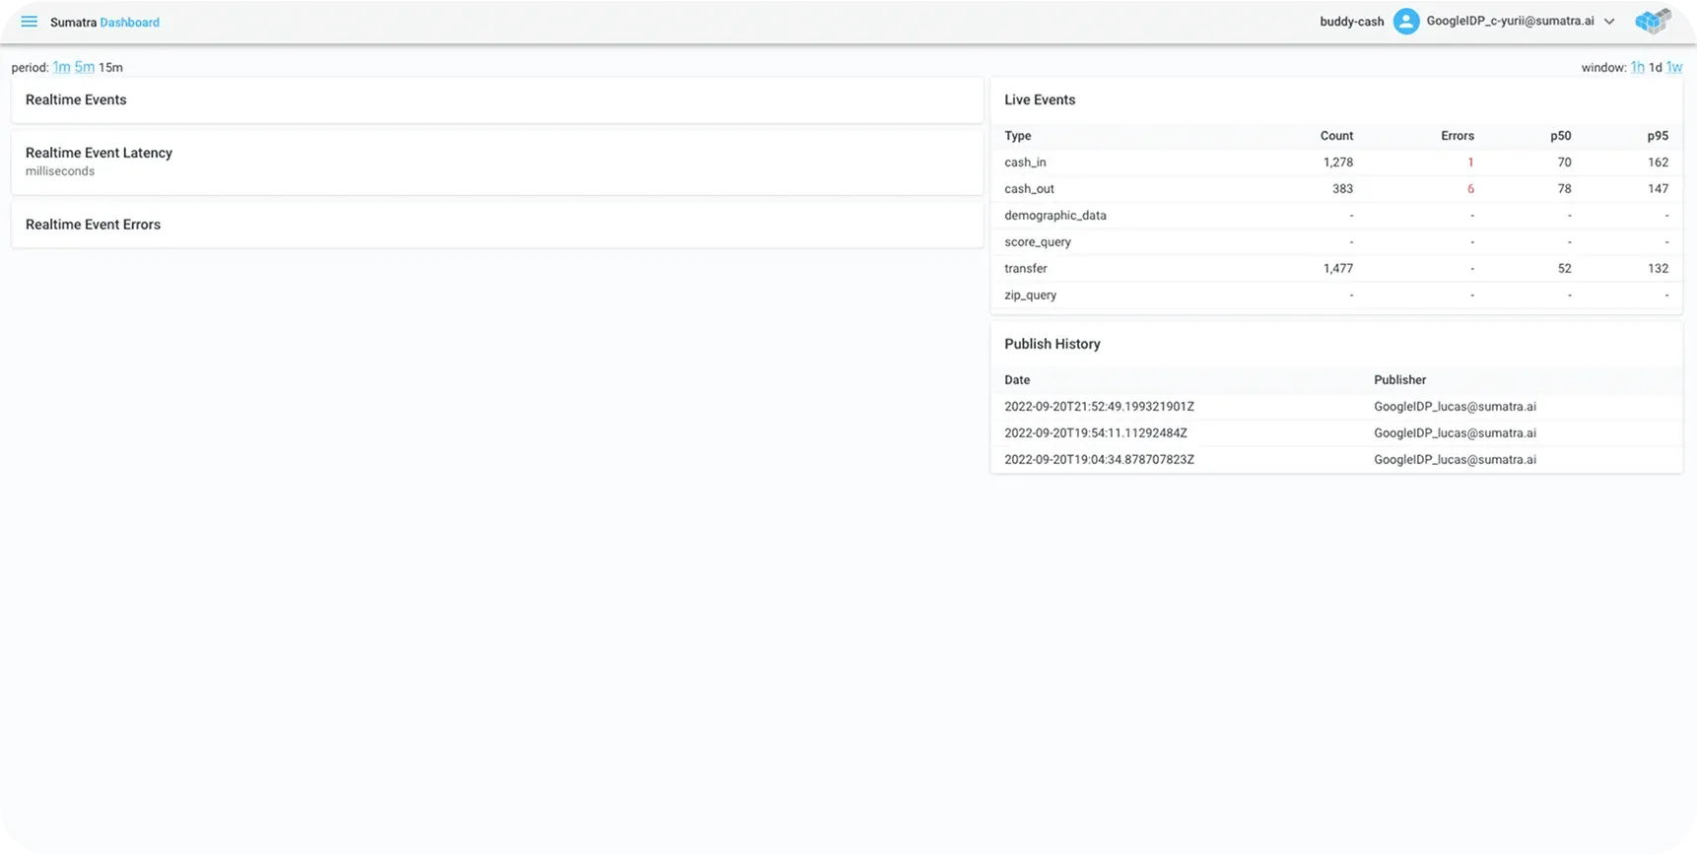
Task: Click the Dashboard link in header
Action: click(129, 22)
